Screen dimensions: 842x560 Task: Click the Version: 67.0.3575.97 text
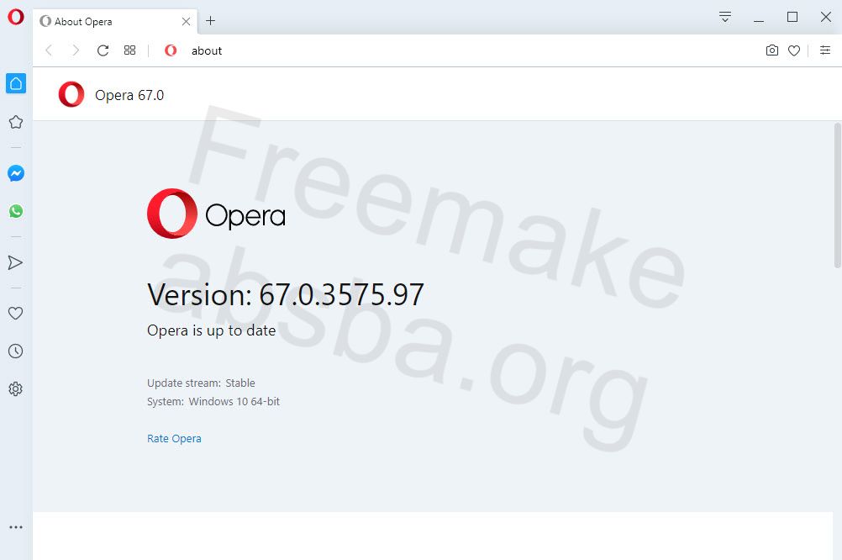286,294
